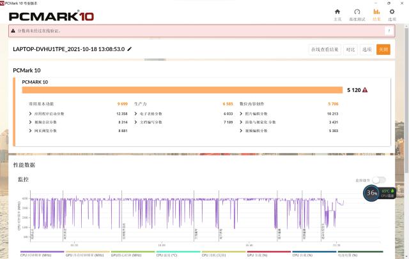This screenshot has height=259, width=409.
Task: Click the Essentials score 9 699
Action: [122, 104]
